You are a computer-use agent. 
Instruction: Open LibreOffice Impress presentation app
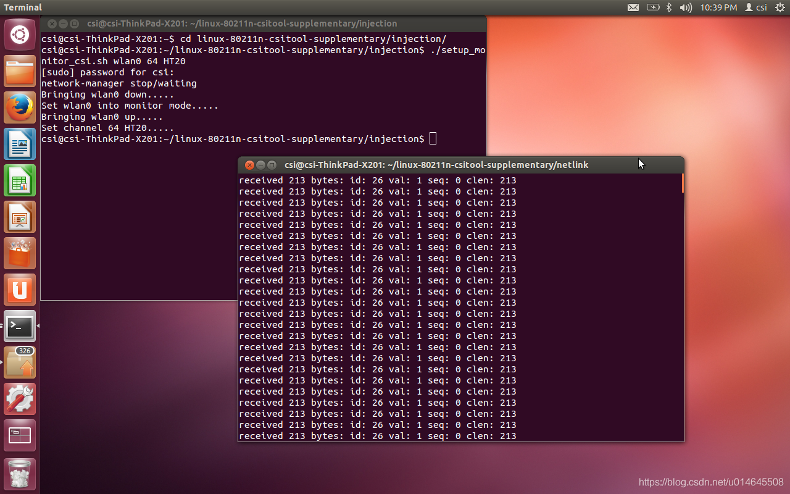[20, 217]
